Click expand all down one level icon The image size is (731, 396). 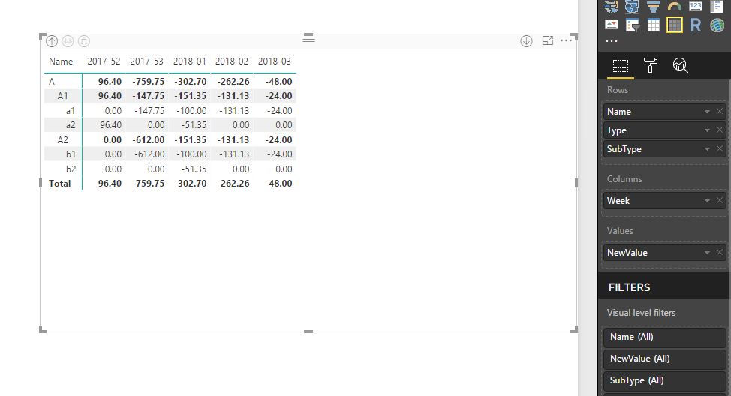click(84, 41)
